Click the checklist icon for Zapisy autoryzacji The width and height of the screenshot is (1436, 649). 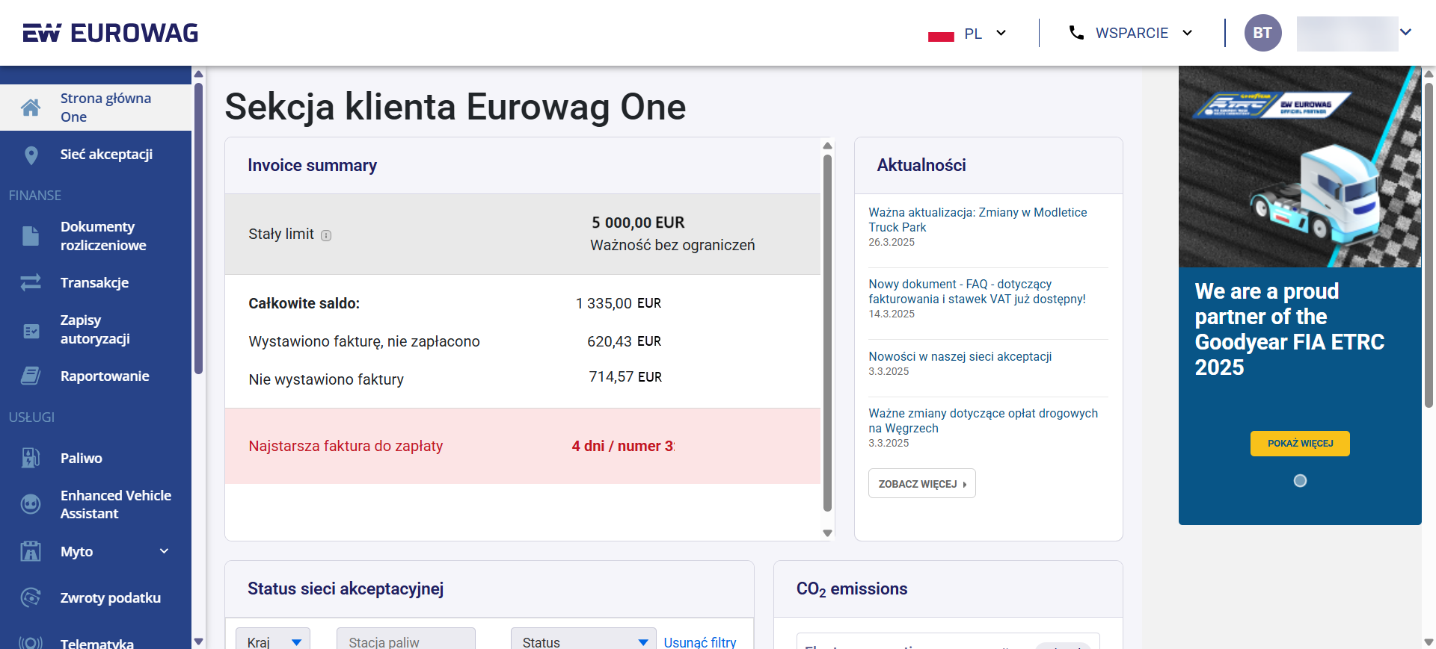coord(31,330)
